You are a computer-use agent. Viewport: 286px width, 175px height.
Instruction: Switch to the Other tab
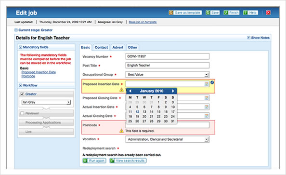click(132, 47)
